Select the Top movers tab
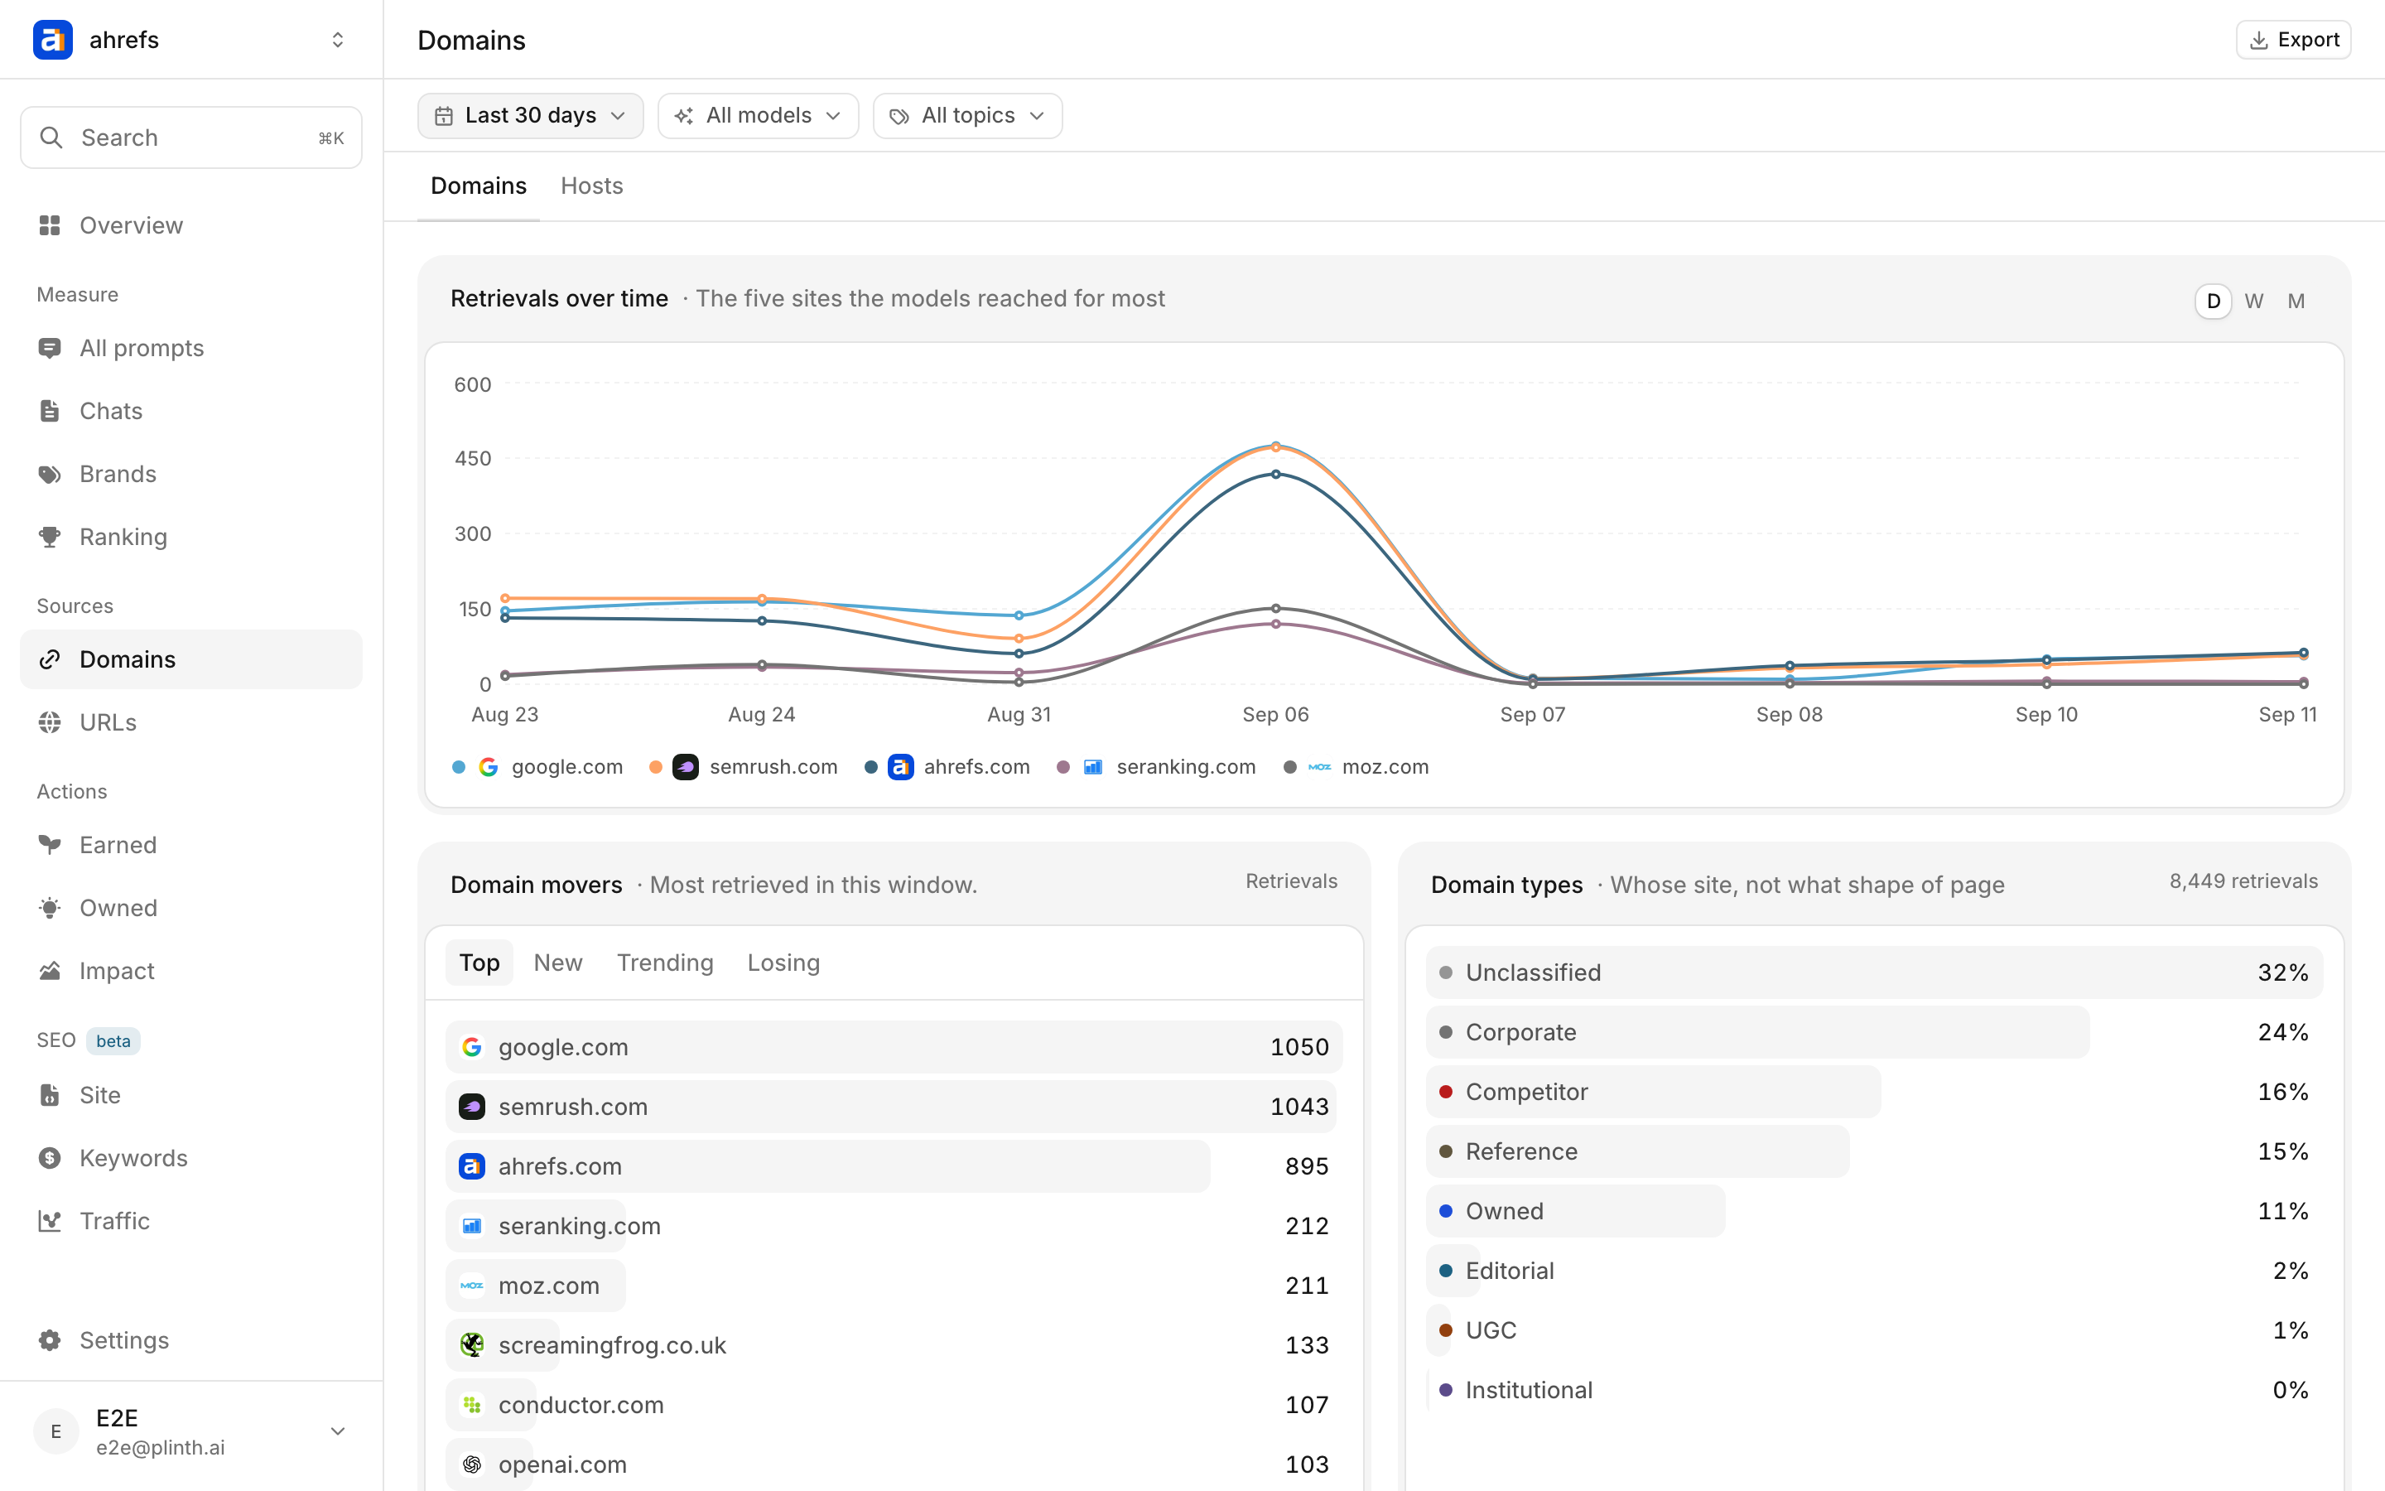 click(479, 963)
